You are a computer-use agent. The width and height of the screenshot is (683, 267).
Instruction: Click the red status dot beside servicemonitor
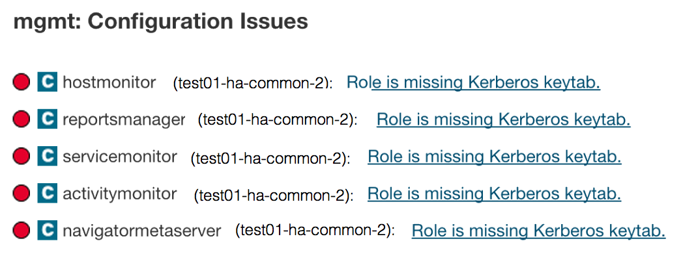[22, 157]
